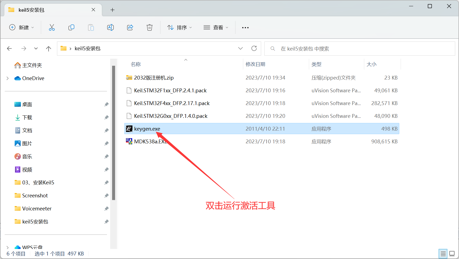Click the search box for keil5安装包

360,49
